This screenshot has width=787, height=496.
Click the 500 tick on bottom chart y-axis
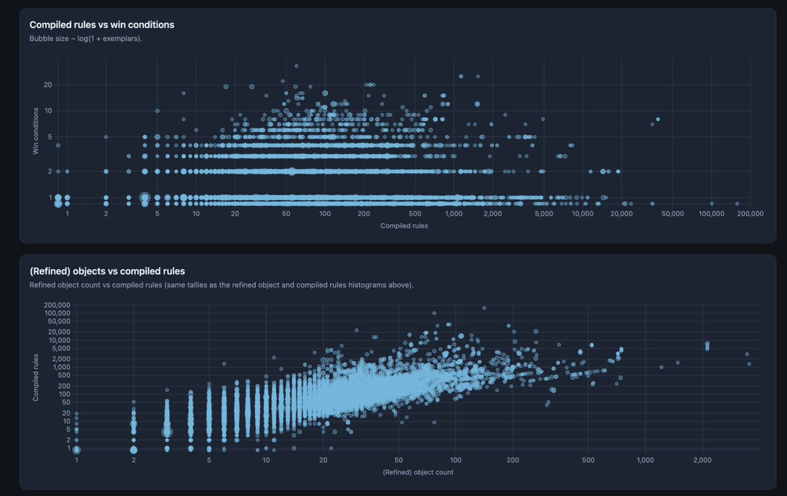coord(64,375)
